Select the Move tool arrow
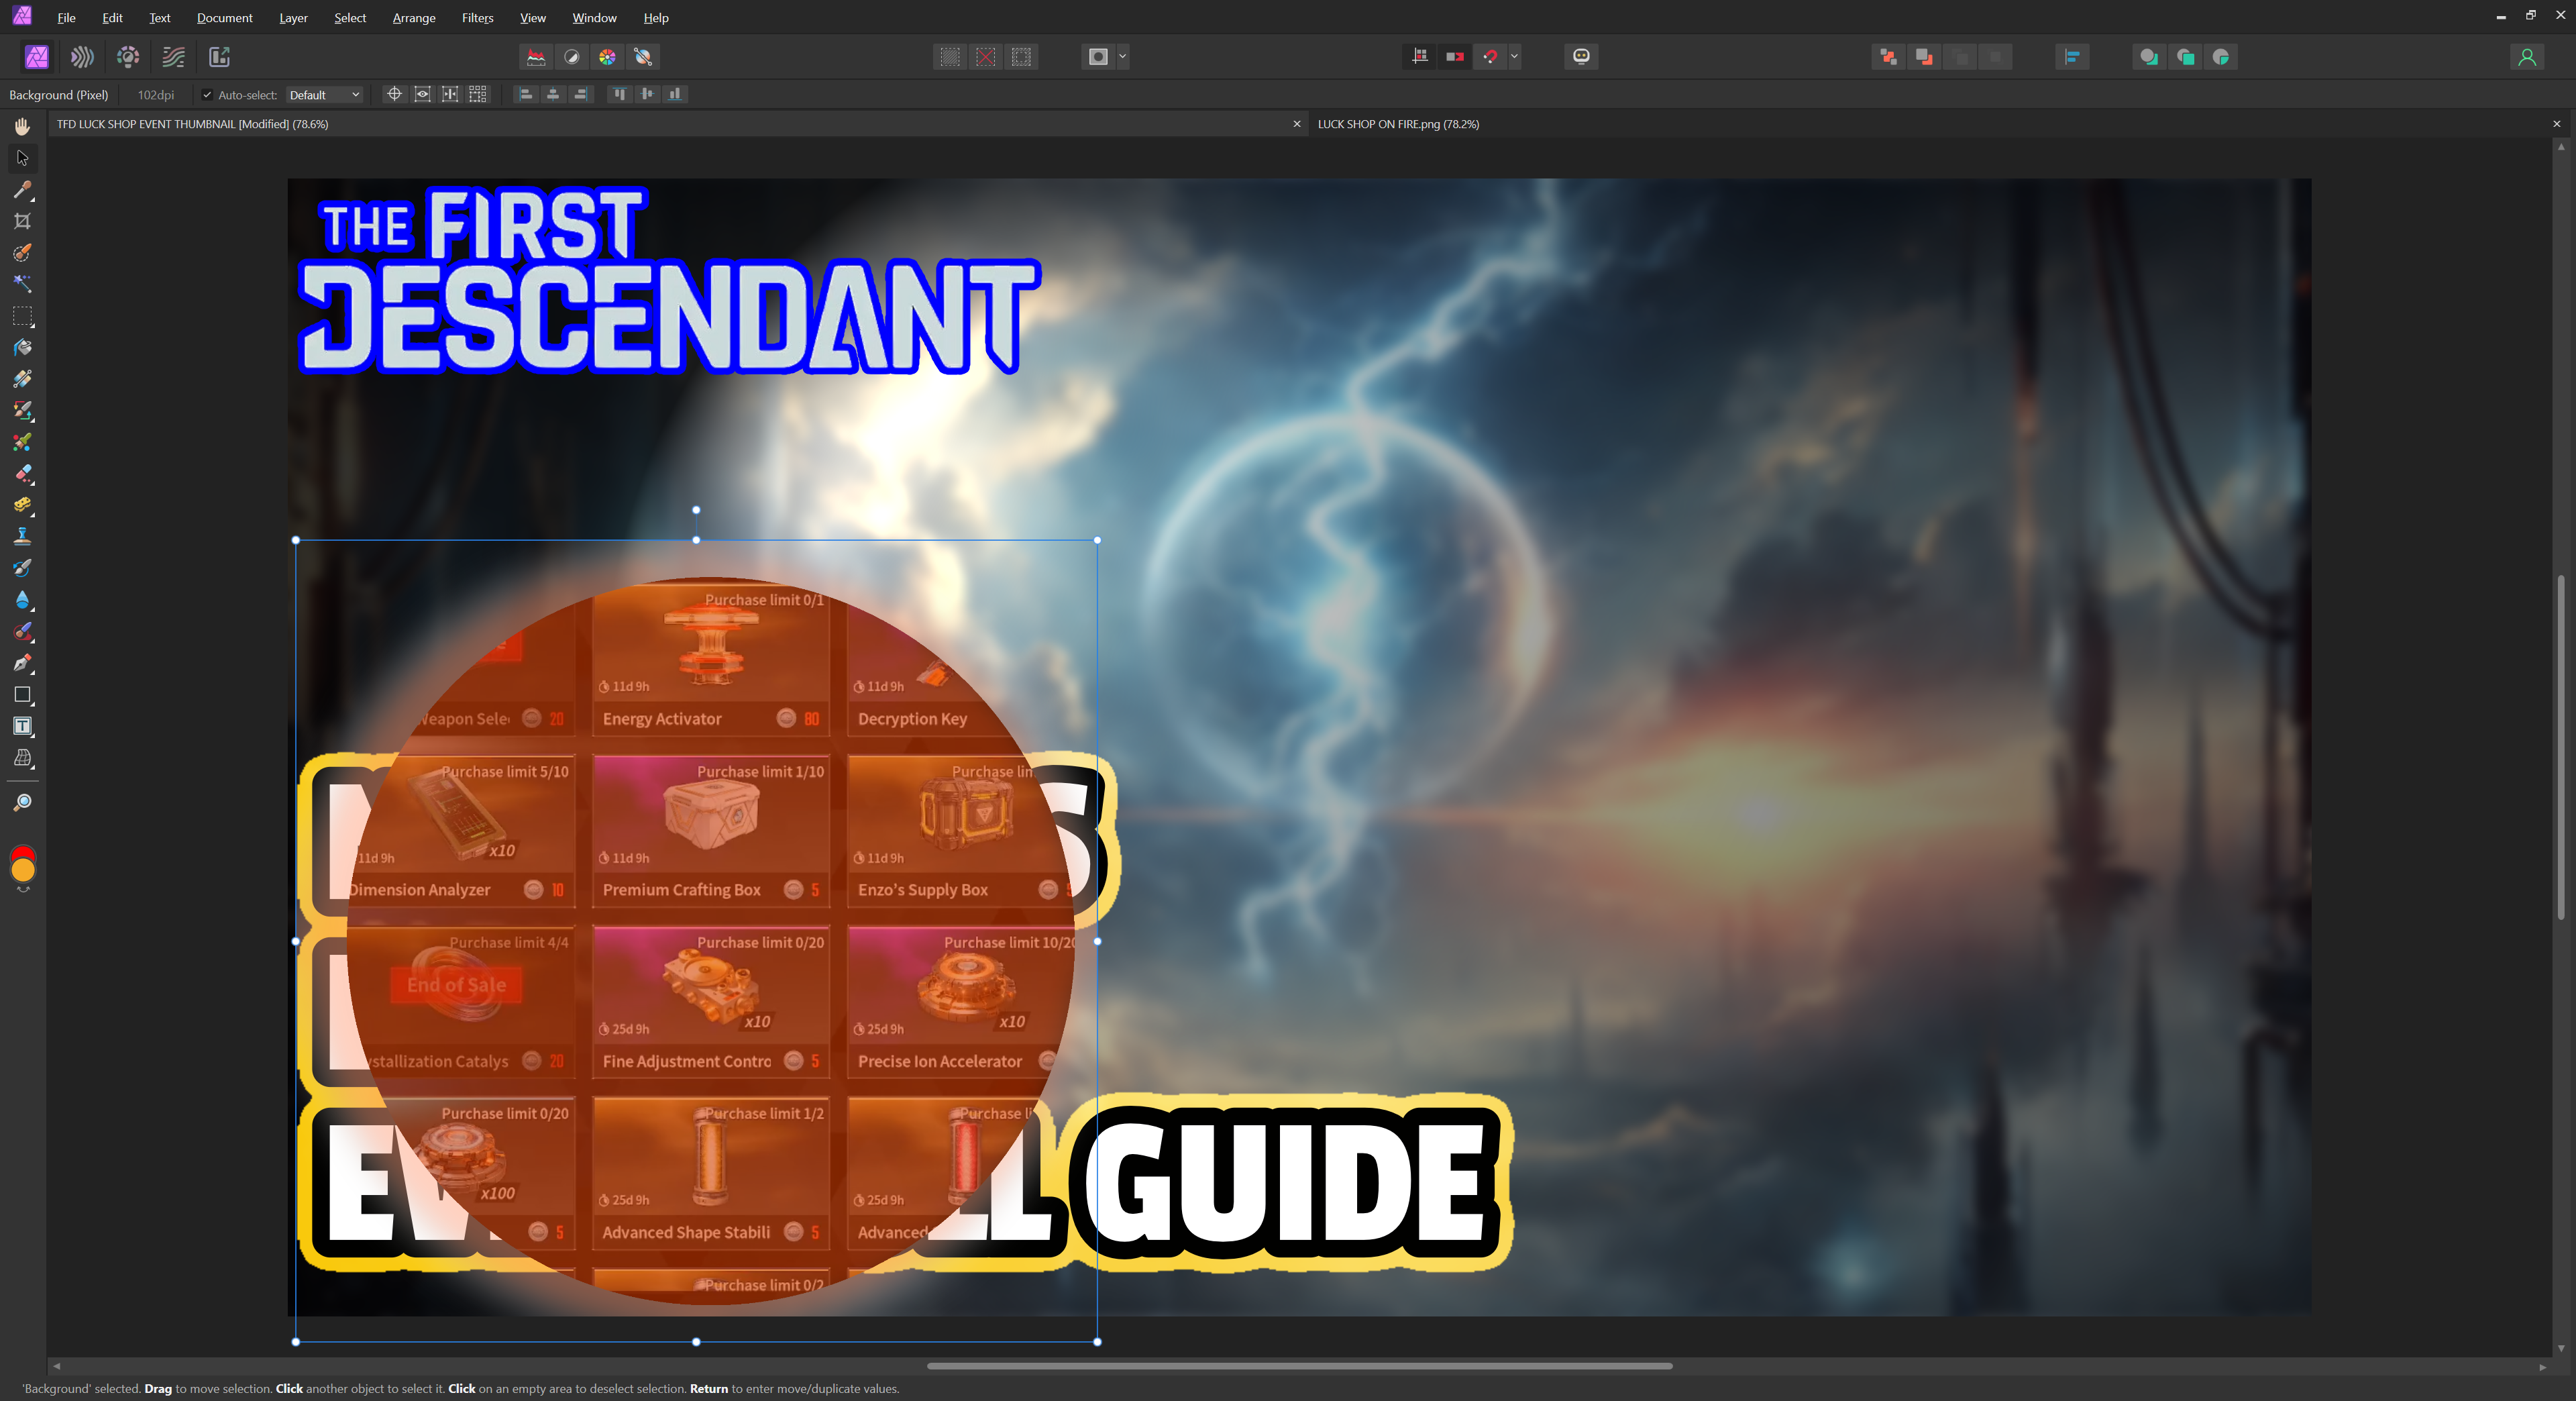The image size is (2576, 1401). [22, 158]
